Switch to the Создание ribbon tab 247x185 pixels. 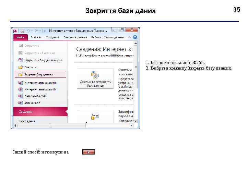[x=52, y=37]
